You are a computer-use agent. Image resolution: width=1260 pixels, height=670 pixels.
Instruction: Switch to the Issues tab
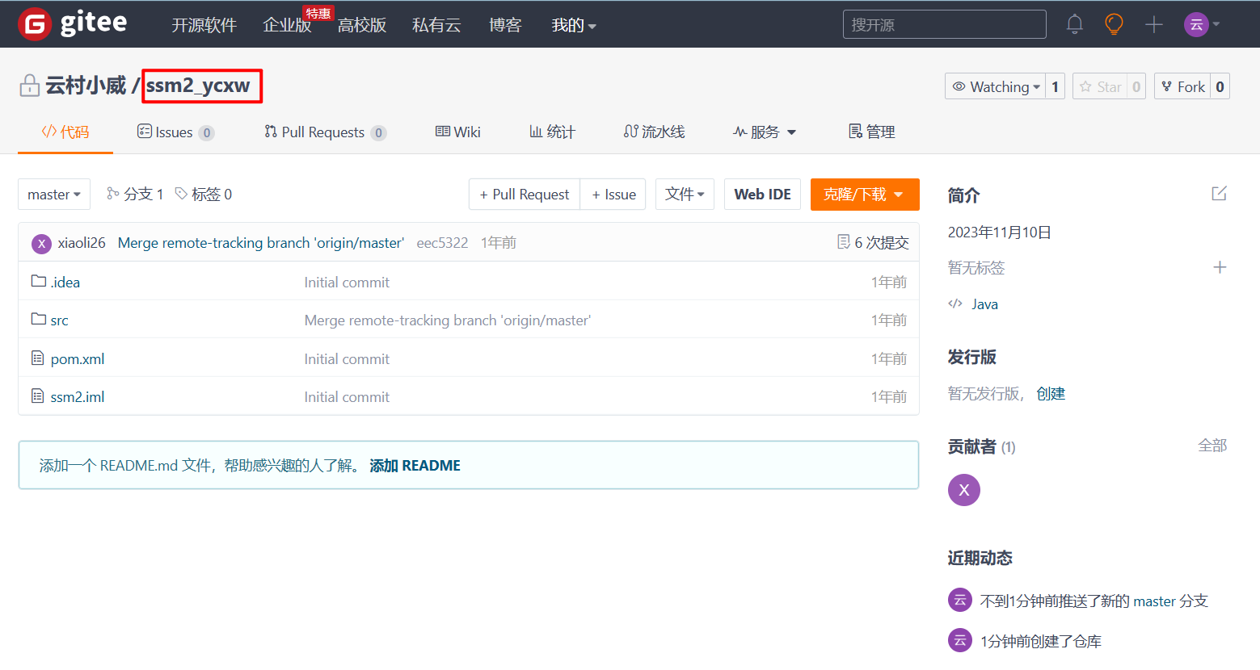[175, 132]
